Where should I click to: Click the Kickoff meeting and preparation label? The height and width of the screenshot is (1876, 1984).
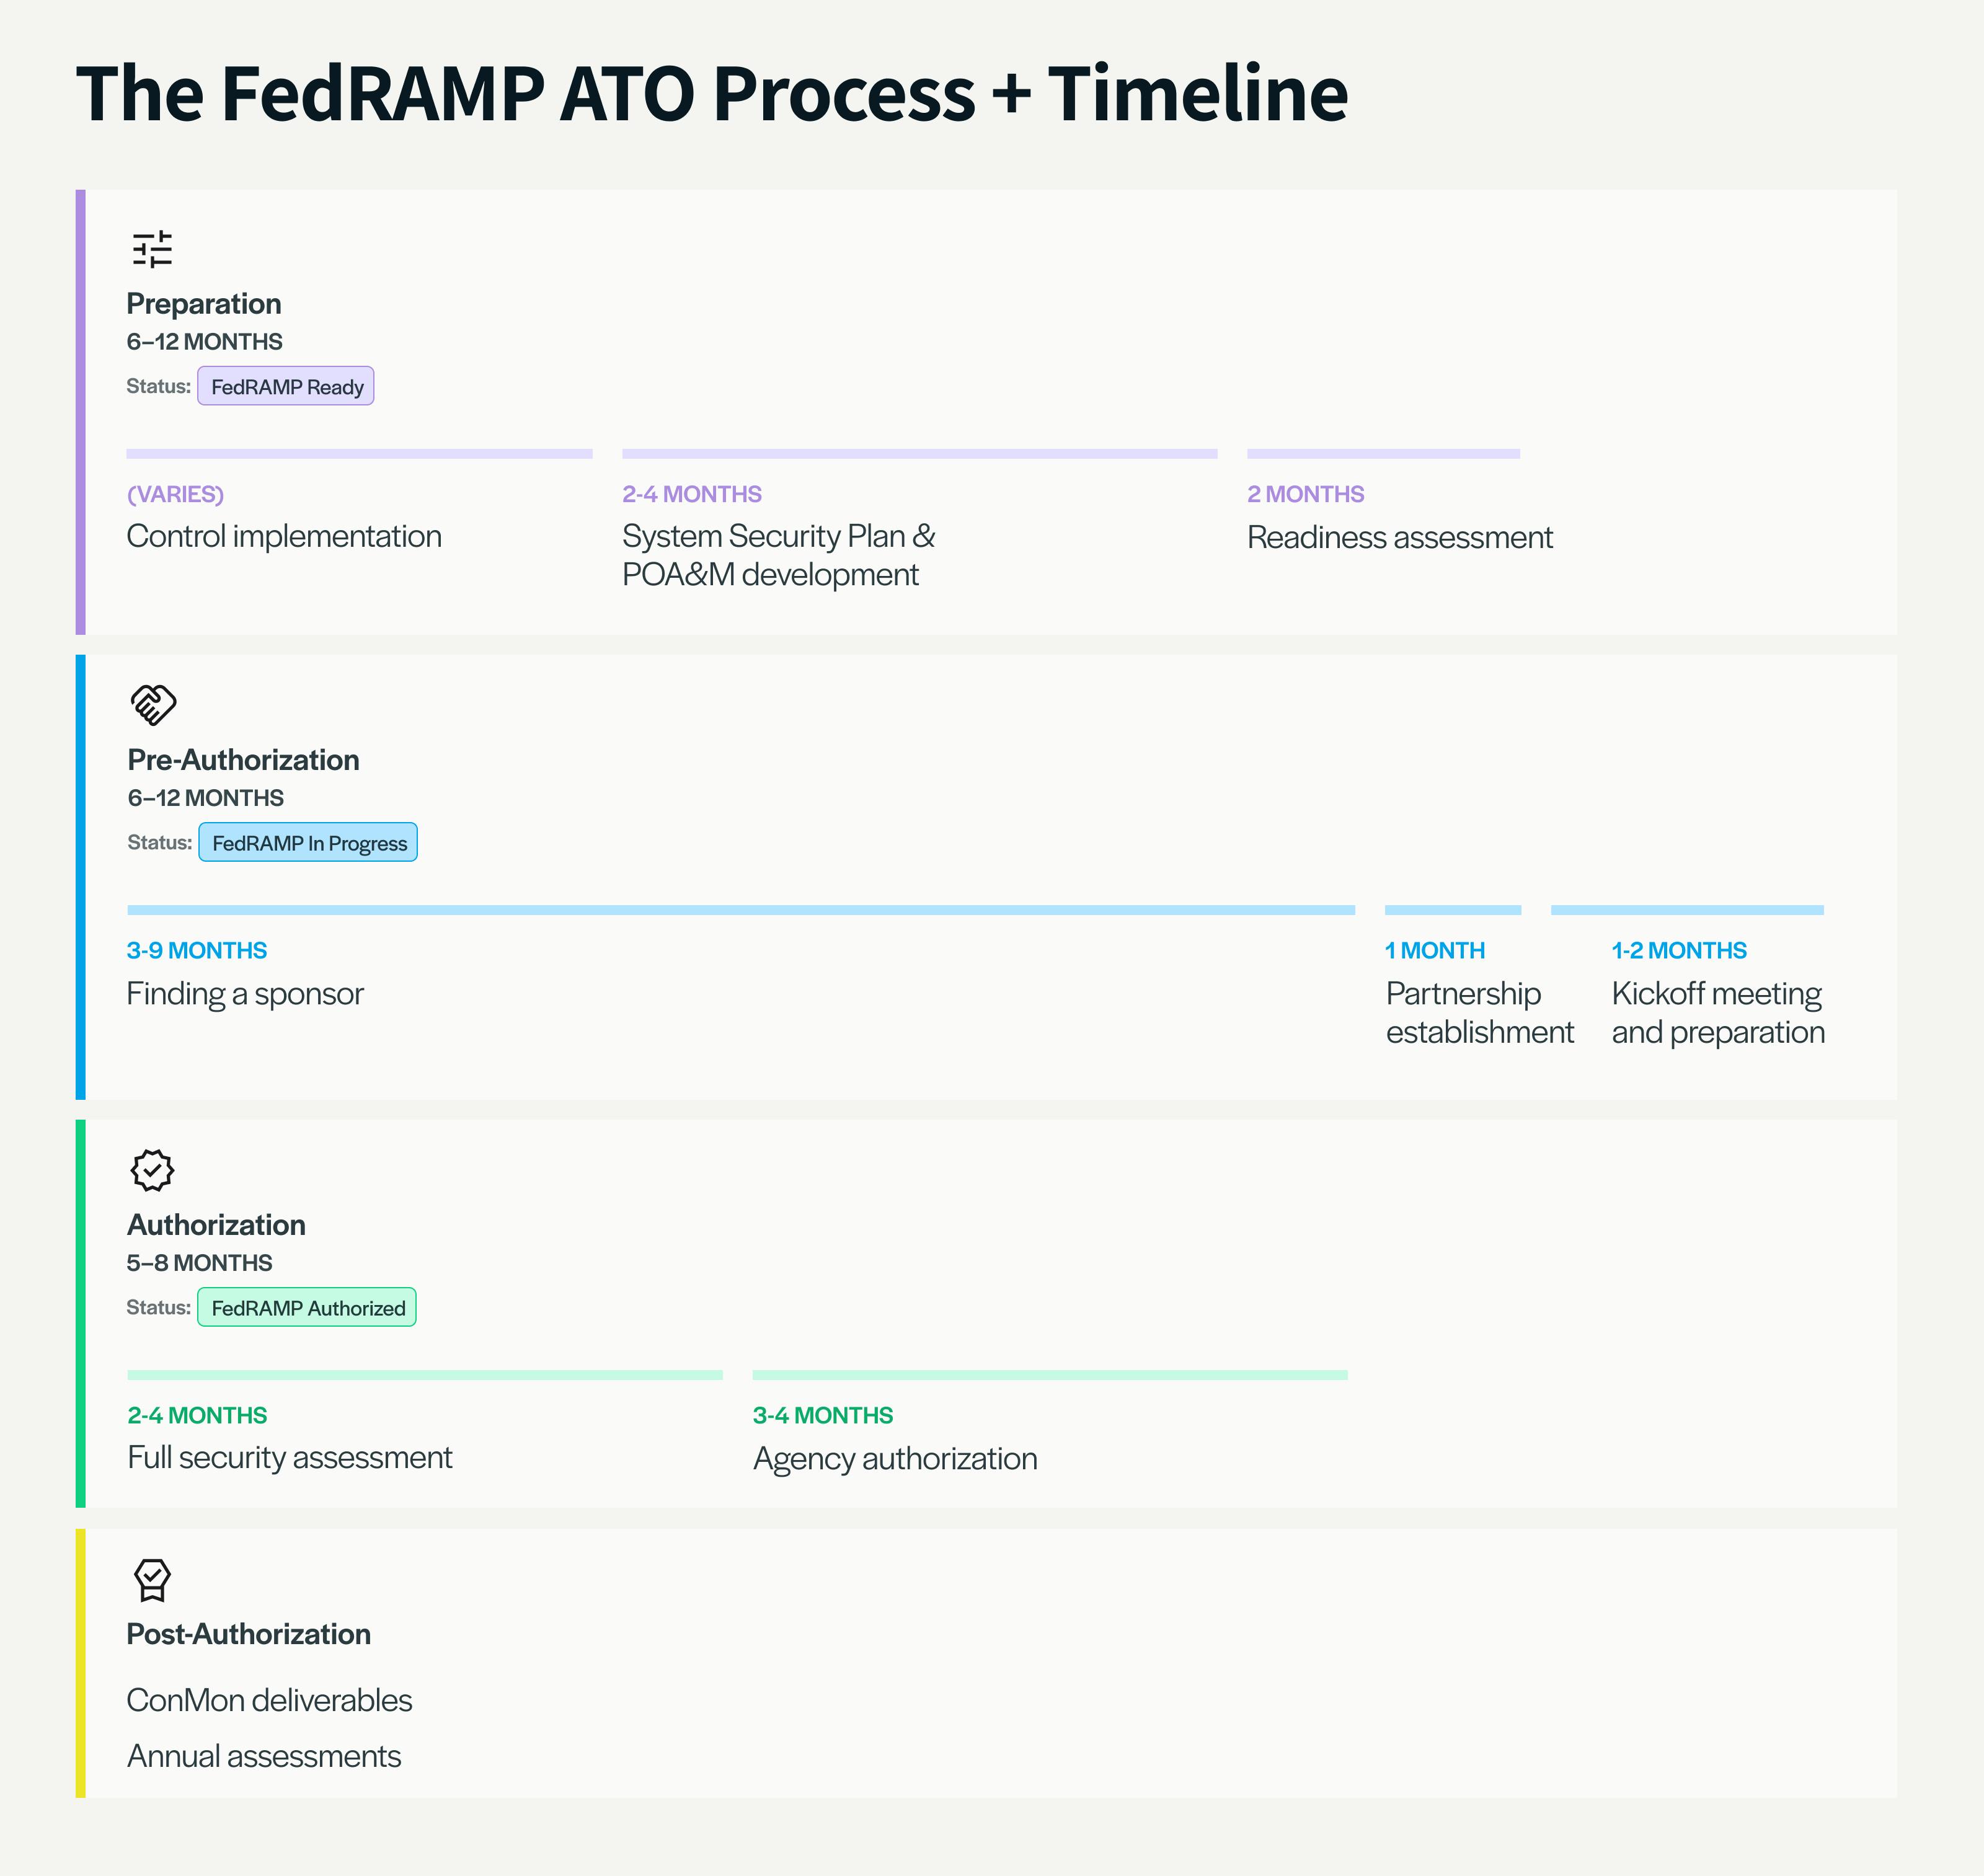[x=1718, y=1012]
